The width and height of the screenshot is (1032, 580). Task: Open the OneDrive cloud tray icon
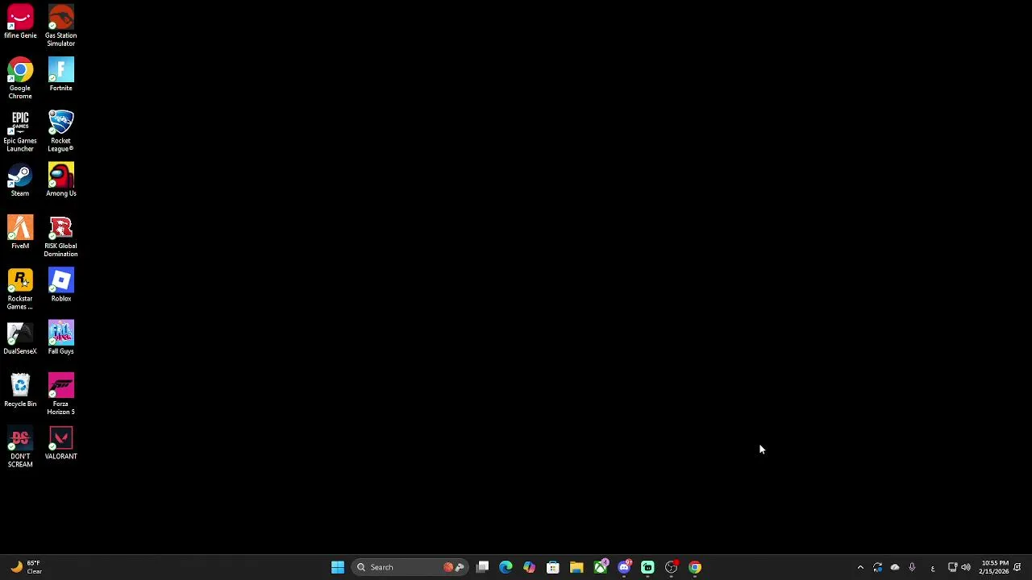coord(895,567)
